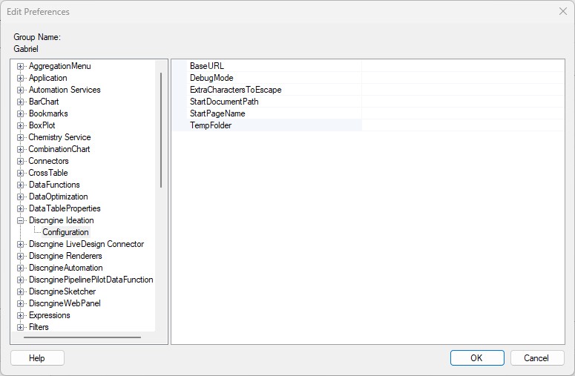This screenshot has height=376, width=575.
Task: Select the StartDocumentPath property
Action: coord(224,102)
